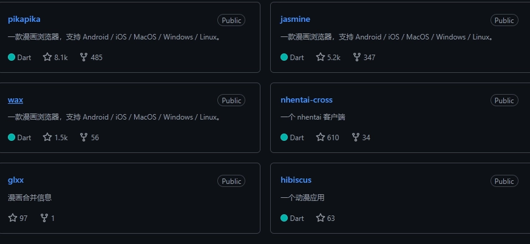Click the fork icon on glxx repository

tap(44, 218)
